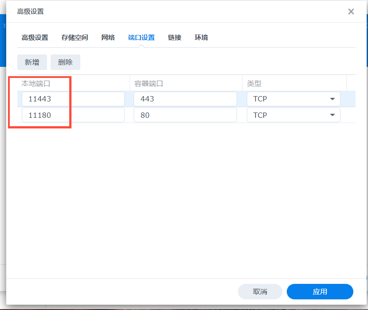Screen dimensions: 368x310
Task: Cancel changes with 取消 button
Action: tap(260, 291)
